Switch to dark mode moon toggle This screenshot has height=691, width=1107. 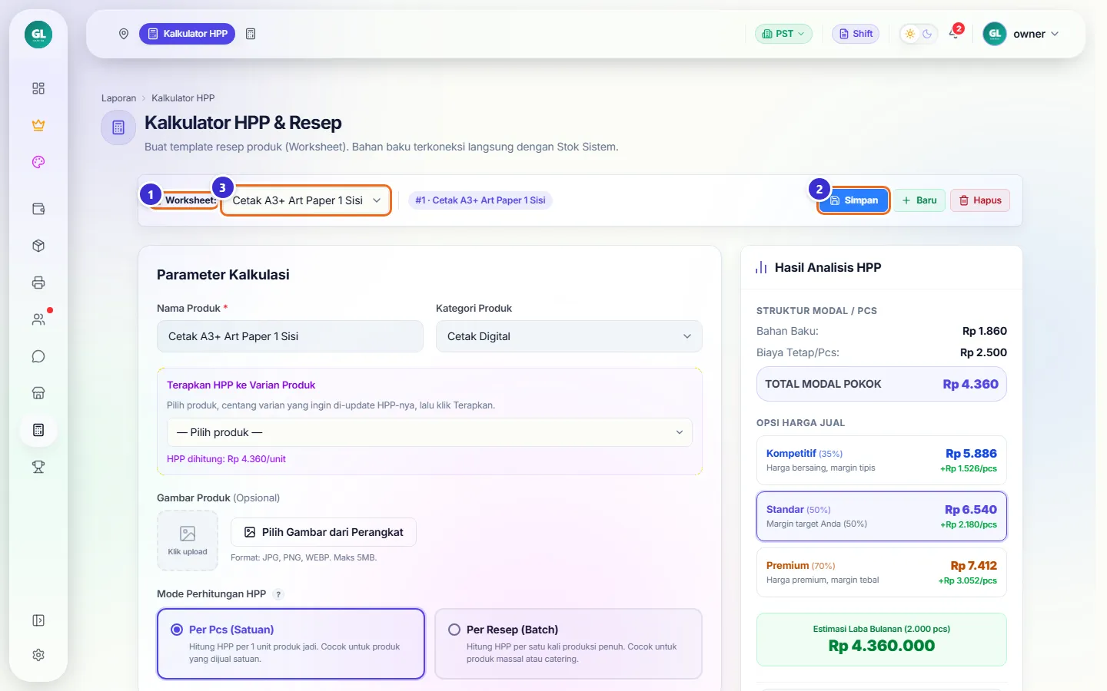[927, 34]
